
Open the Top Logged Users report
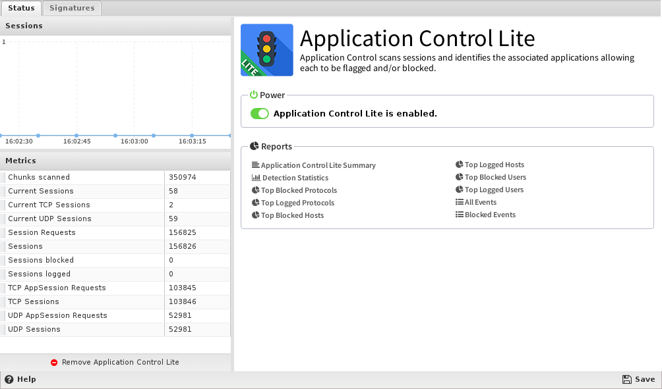point(494,190)
